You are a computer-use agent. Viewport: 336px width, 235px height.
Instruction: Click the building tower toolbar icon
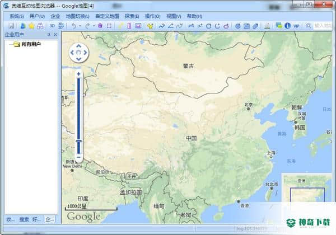point(267,26)
